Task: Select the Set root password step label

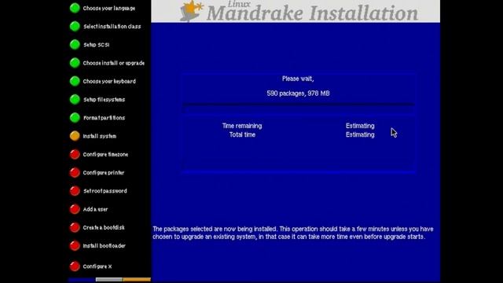Action: point(105,191)
